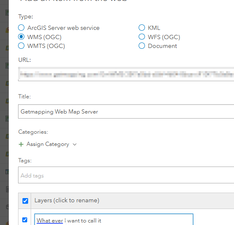Uncheck the Layers header select-all checkbox

(25, 201)
